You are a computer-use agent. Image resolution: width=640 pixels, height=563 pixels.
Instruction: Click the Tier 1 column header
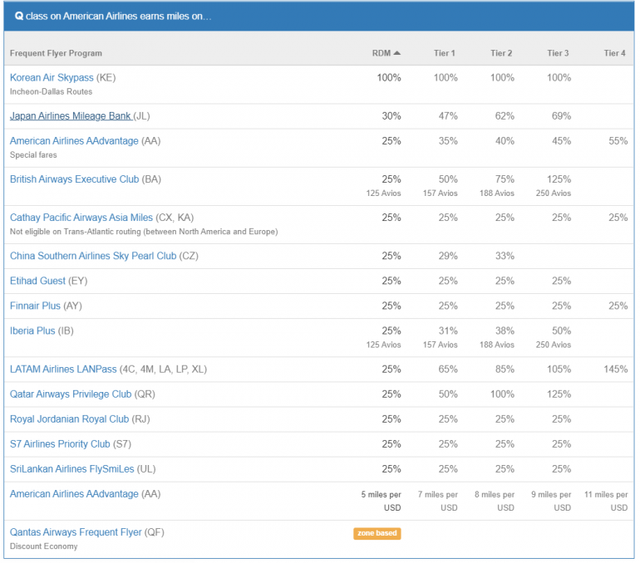(x=445, y=53)
